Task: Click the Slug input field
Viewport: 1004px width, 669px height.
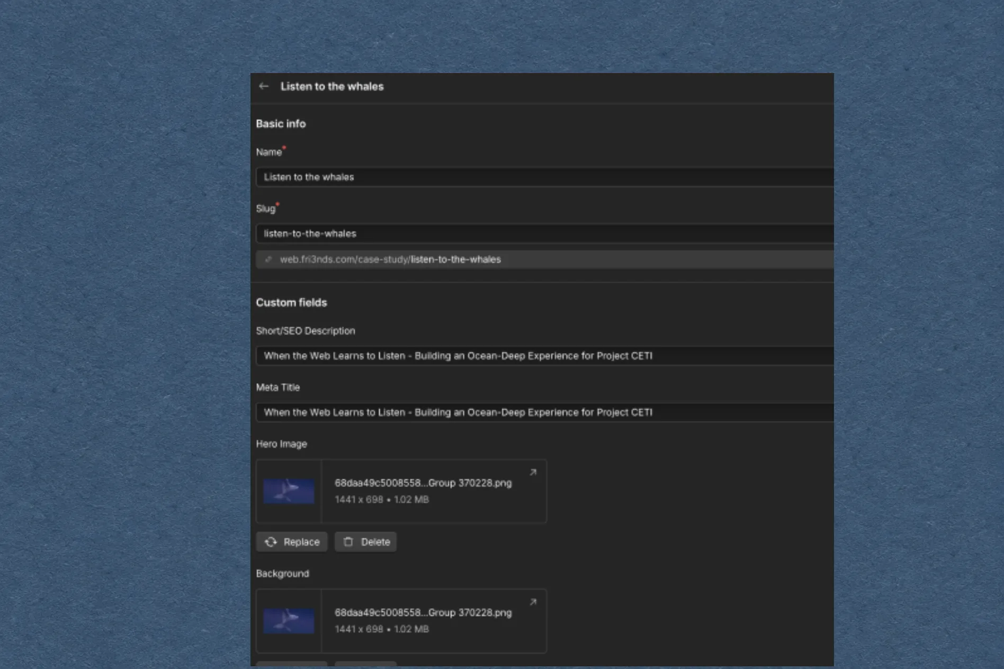Action: tap(545, 234)
